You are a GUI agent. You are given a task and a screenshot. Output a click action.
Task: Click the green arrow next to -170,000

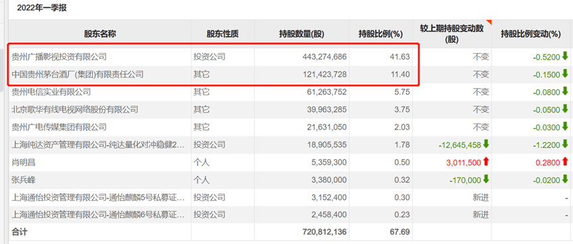pos(486,180)
